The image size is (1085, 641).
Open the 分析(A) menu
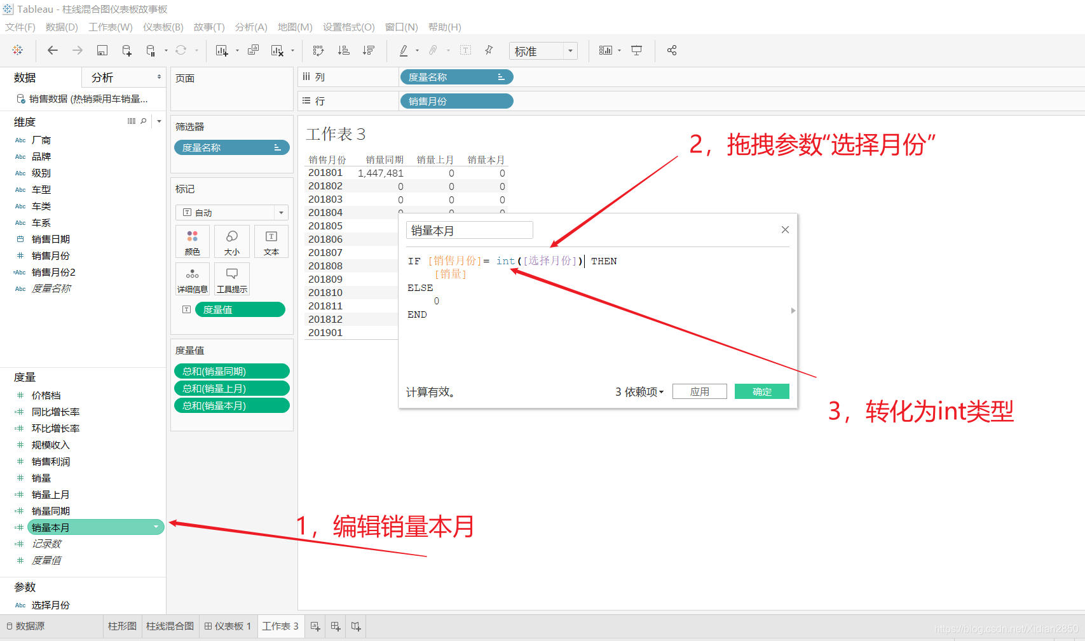coord(251,27)
